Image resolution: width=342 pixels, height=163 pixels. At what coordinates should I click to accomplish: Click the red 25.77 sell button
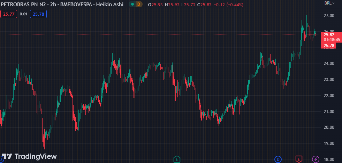pyautogui.click(x=9, y=14)
